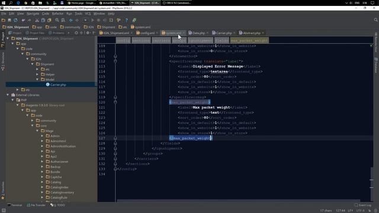Image resolution: width=379 pixels, height=213 pixels.
Task: Click the collapse all icon in Project panel header
Action: click(82, 33)
